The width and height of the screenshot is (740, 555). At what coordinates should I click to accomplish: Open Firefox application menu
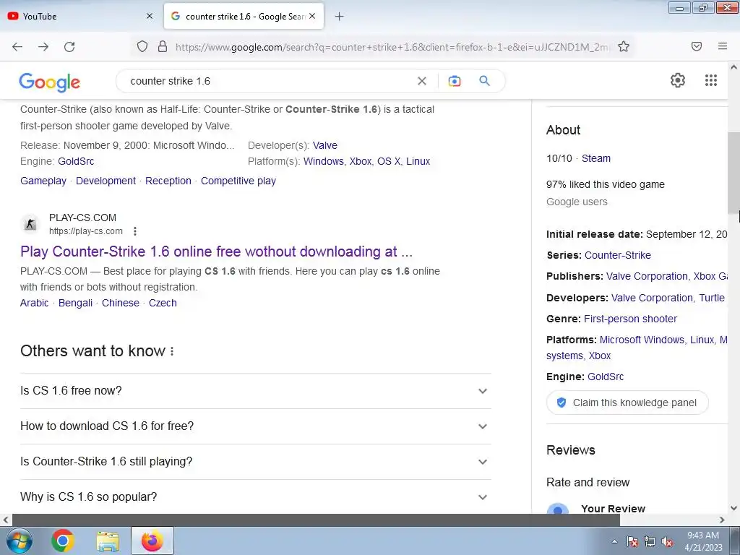tap(723, 46)
